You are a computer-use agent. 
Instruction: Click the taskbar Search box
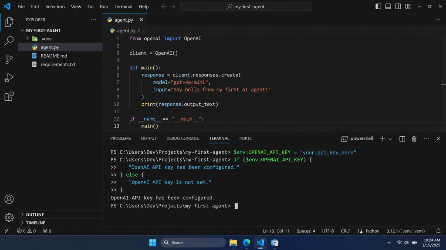[x=193, y=243]
